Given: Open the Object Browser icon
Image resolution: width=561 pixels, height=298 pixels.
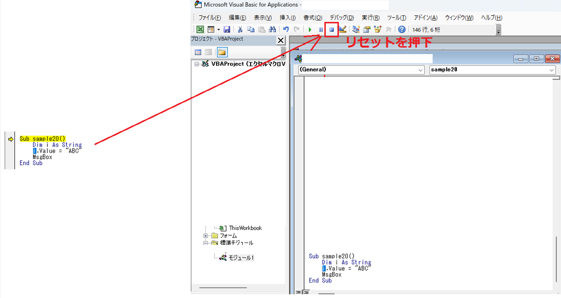Looking at the screenshot, I should coord(377,30).
